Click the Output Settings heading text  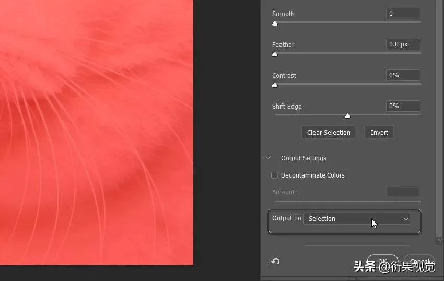click(x=303, y=158)
